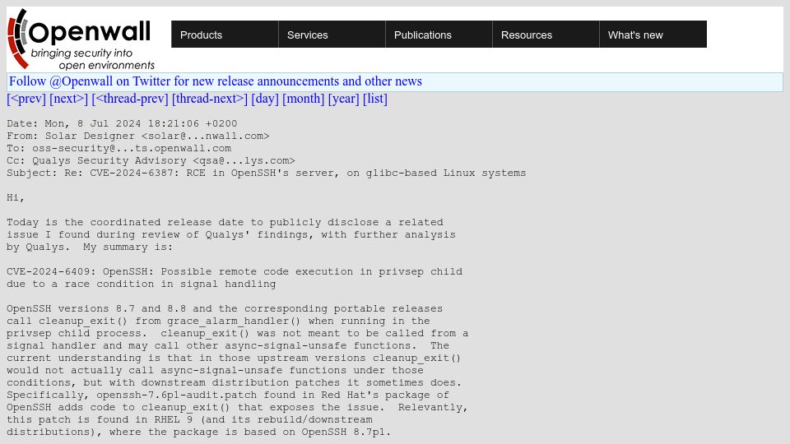Click the line mentioning 'RHEL 9'

click(x=189, y=420)
